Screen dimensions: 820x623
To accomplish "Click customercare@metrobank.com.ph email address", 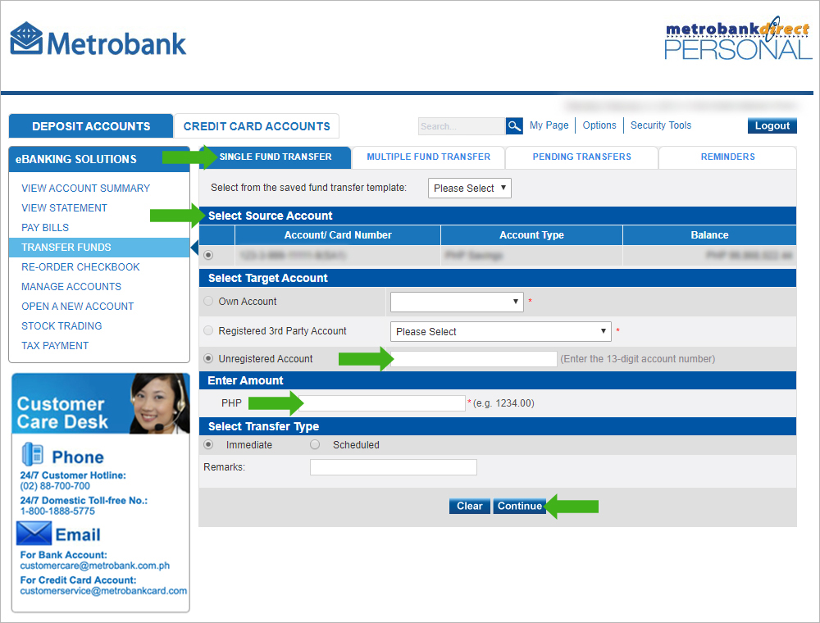I will tap(94, 566).
